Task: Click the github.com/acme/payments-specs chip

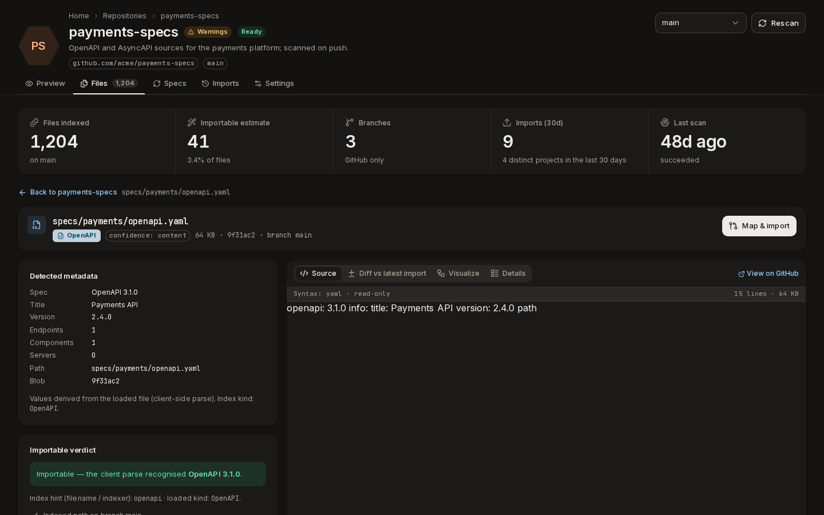Action: tap(133, 64)
